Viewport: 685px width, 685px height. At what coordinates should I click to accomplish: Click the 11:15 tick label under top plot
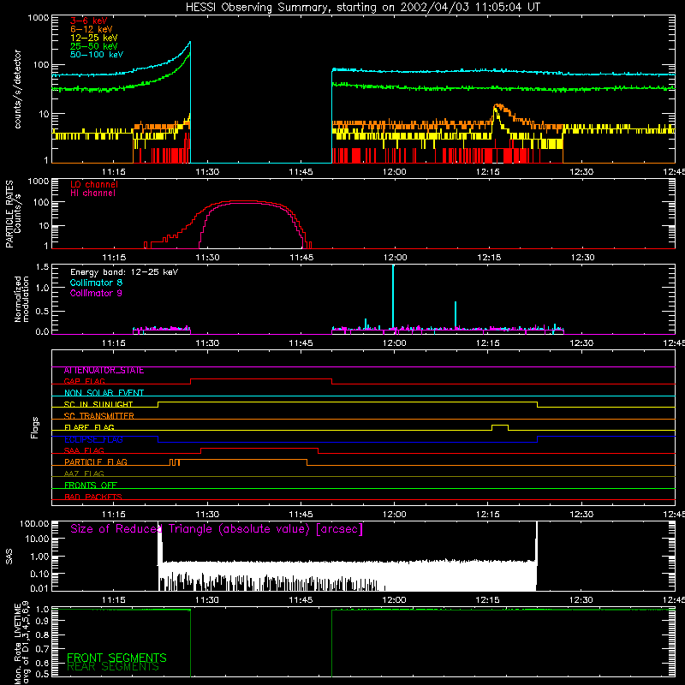[x=114, y=172]
